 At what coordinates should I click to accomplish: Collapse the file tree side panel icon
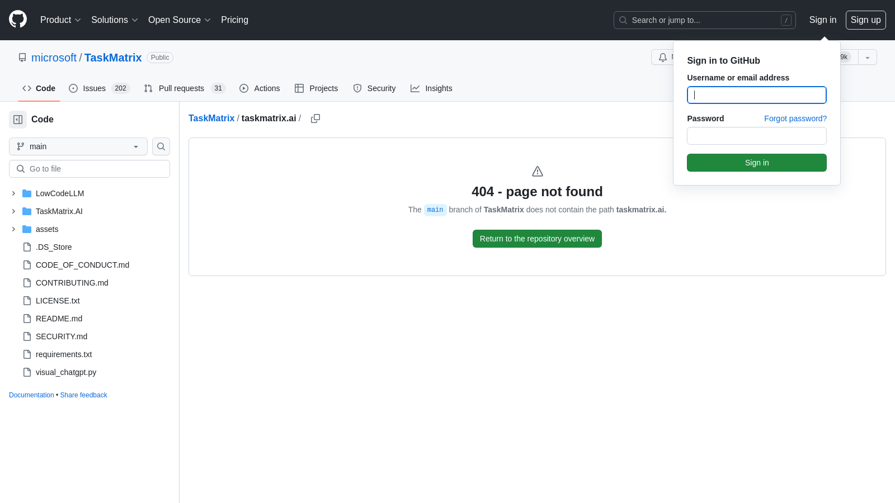17,119
